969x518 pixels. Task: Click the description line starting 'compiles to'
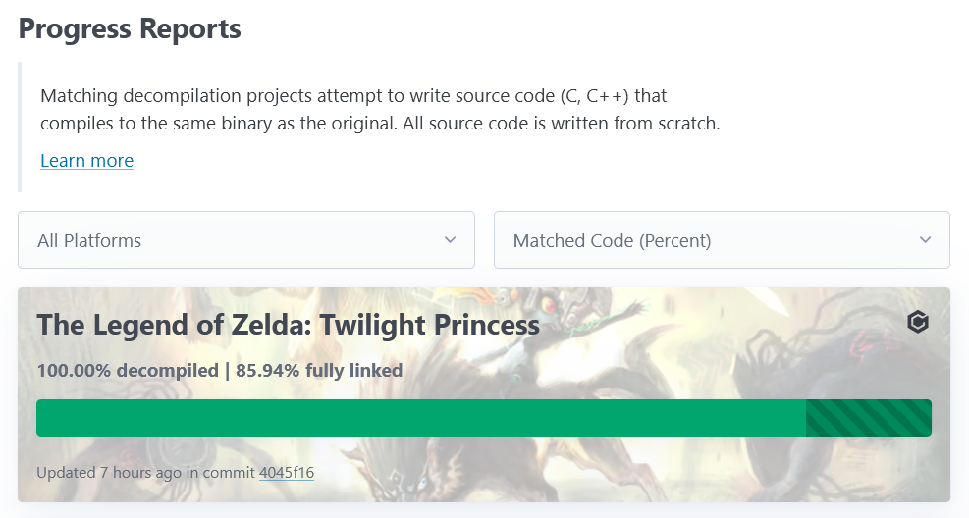tap(380, 125)
